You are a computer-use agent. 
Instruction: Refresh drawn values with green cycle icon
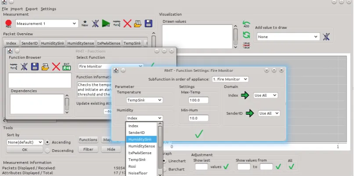click(247, 35)
